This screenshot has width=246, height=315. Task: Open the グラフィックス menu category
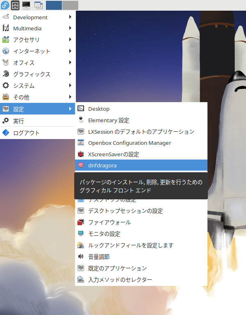coord(38,74)
